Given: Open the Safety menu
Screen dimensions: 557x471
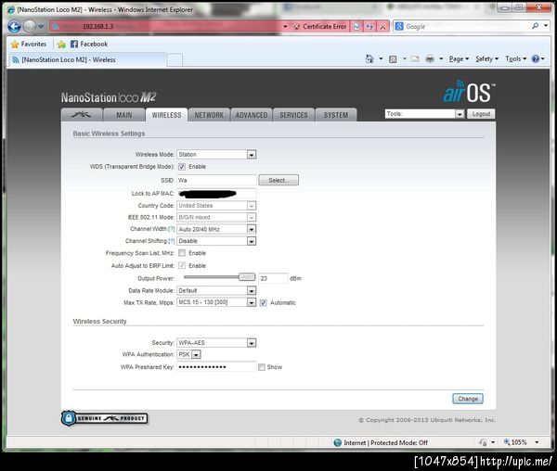Looking at the screenshot, I should (487, 59).
